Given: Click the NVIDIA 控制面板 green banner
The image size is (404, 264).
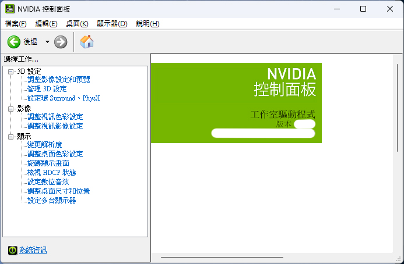Looking at the screenshot, I should pyautogui.click(x=236, y=103).
